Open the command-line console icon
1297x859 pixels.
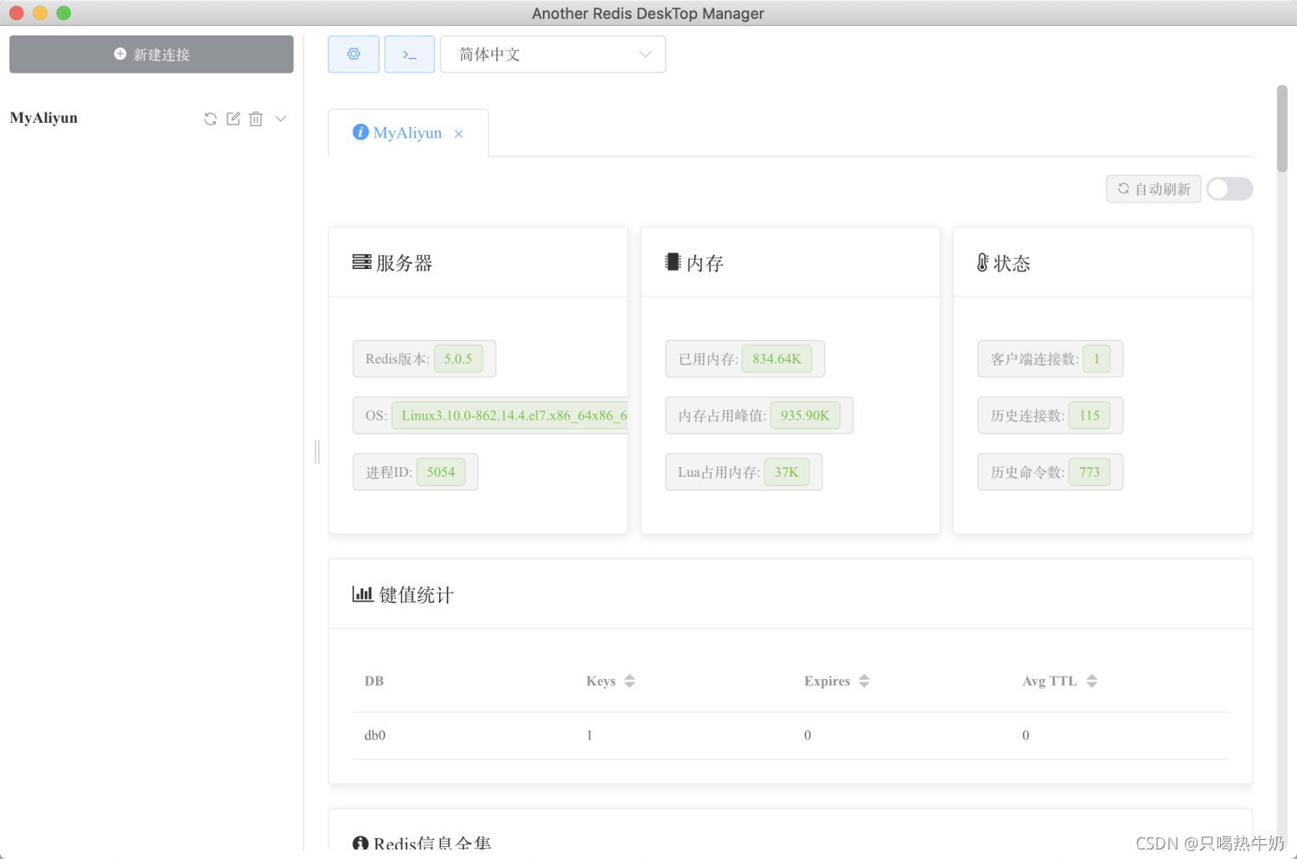pos(410,54)
